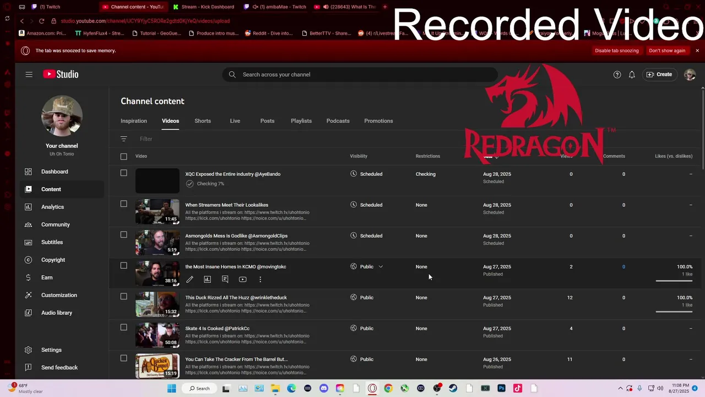The image size is (705, 397).
Task: Open the Help question mark icon
Action: [x=617, y=74]
